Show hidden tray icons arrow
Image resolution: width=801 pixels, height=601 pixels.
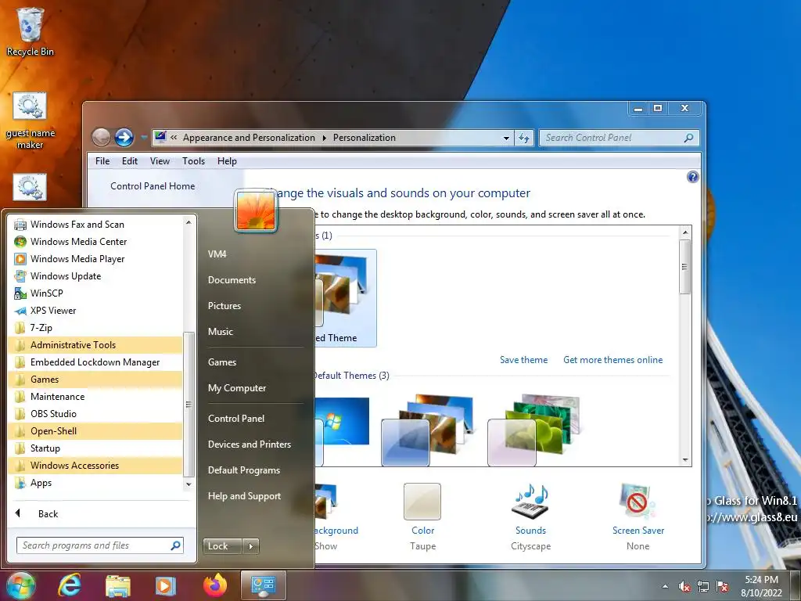point(665,586)
